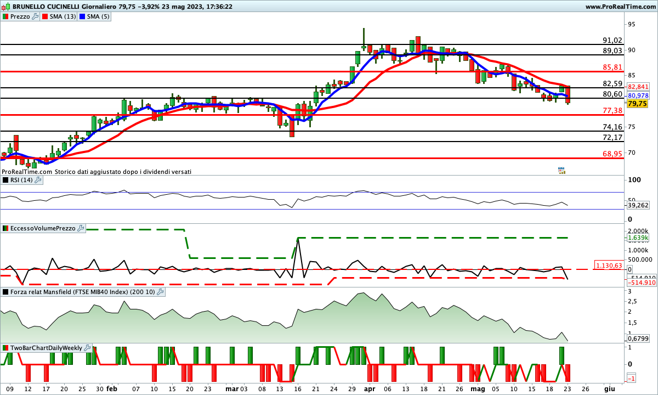Click the 74,16 level label

click(x=612, y=127)
